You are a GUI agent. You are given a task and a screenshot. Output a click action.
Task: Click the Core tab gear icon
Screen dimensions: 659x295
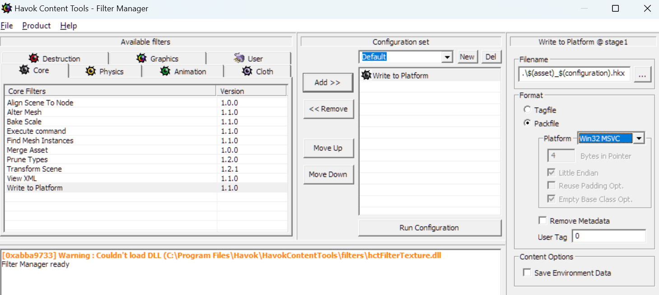pyautogui.click(x=24, y=70)
